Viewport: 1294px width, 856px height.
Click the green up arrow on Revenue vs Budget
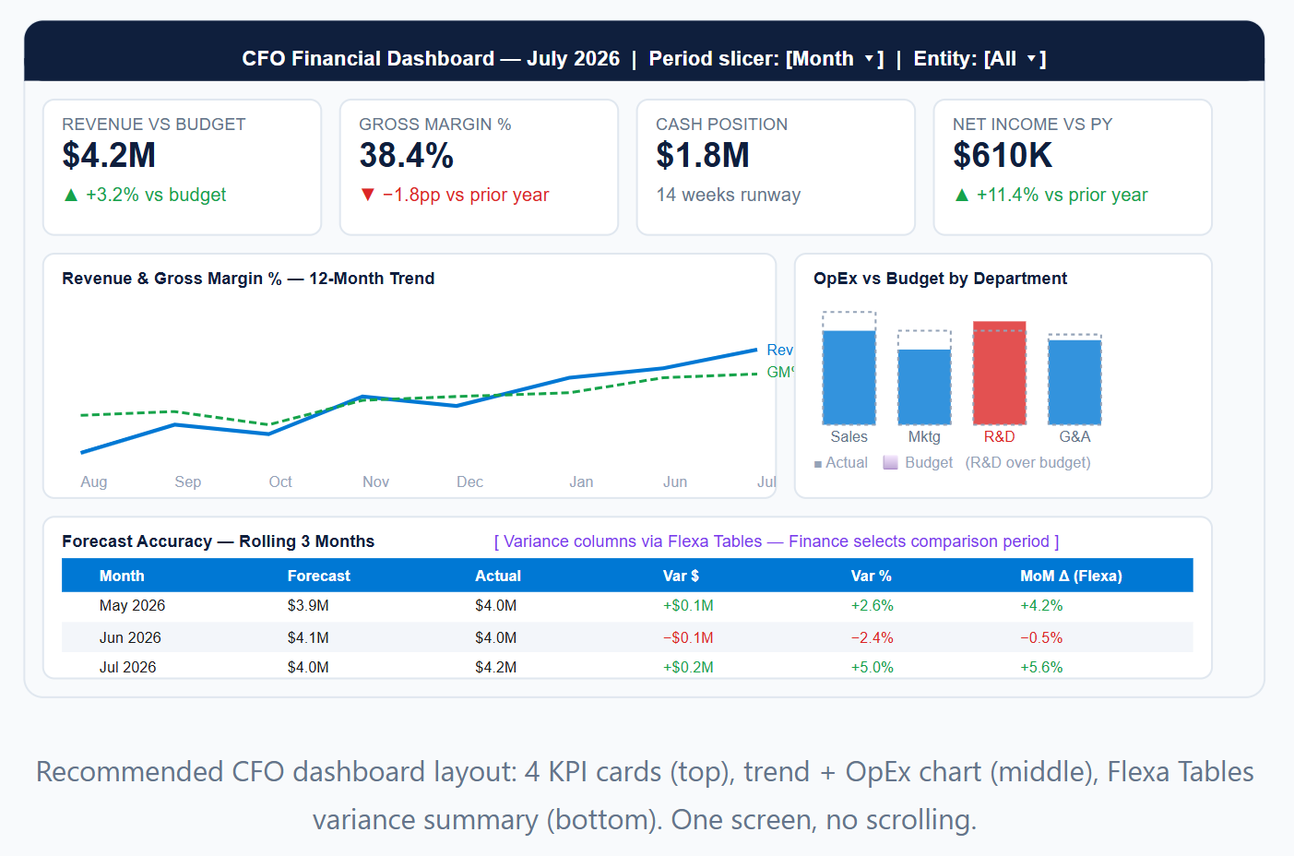tap(71, 195)
